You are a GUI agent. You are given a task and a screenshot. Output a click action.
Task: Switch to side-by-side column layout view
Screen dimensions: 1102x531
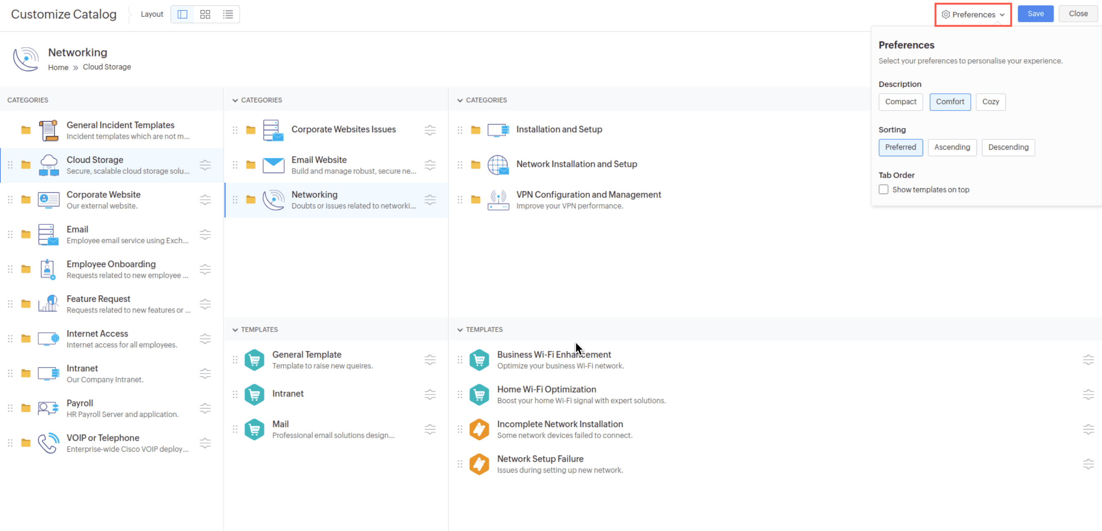coord(182,14)
